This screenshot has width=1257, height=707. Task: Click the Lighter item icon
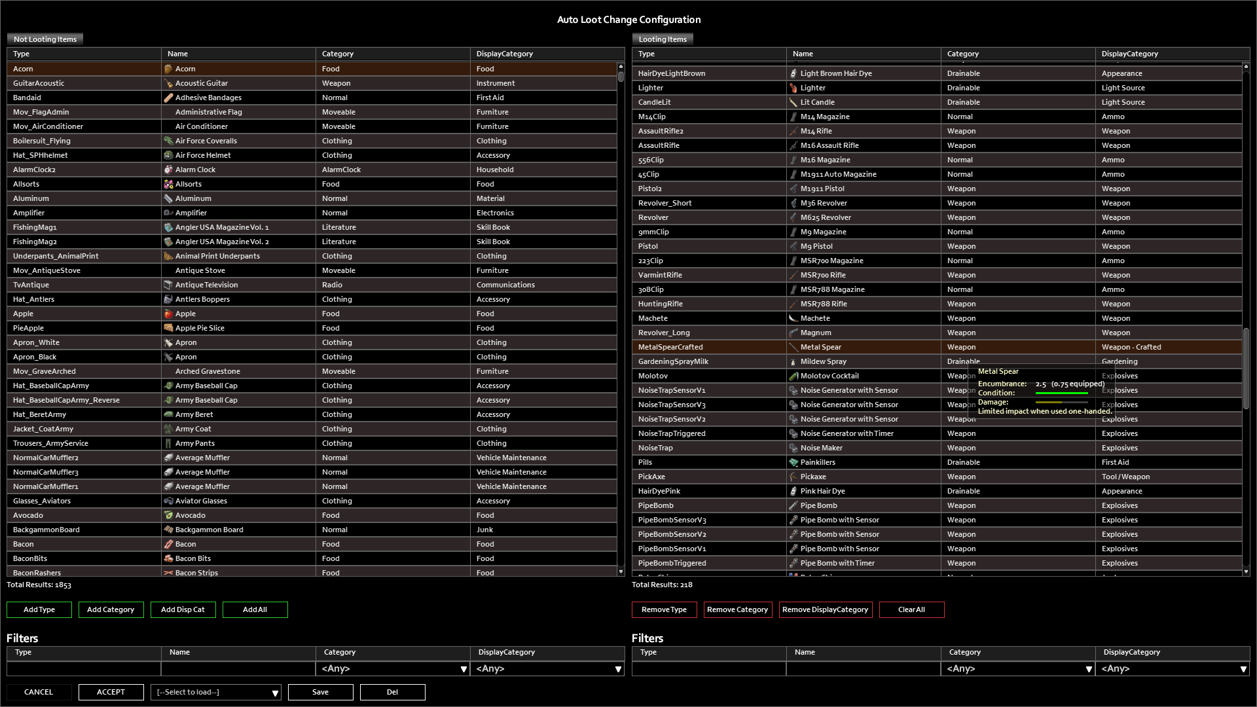click(793, 88)
